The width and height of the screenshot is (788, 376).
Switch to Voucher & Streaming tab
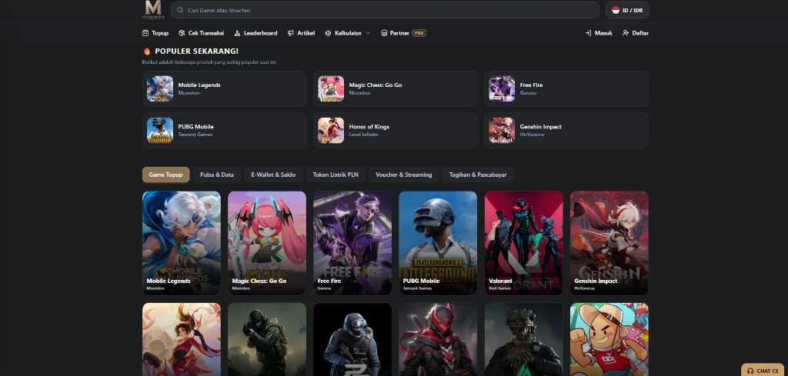point(404,175)
